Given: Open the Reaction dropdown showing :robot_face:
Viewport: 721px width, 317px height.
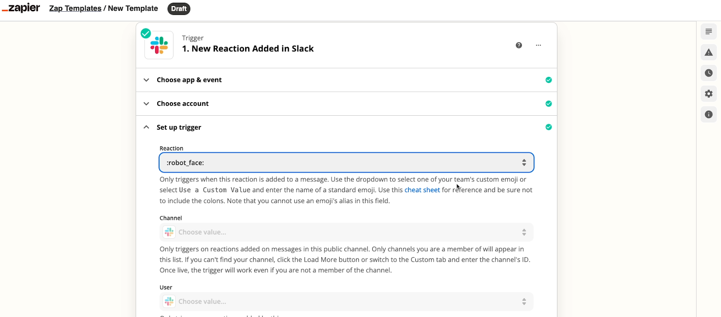Looking at the screenshot, I should tap(346, 163).
